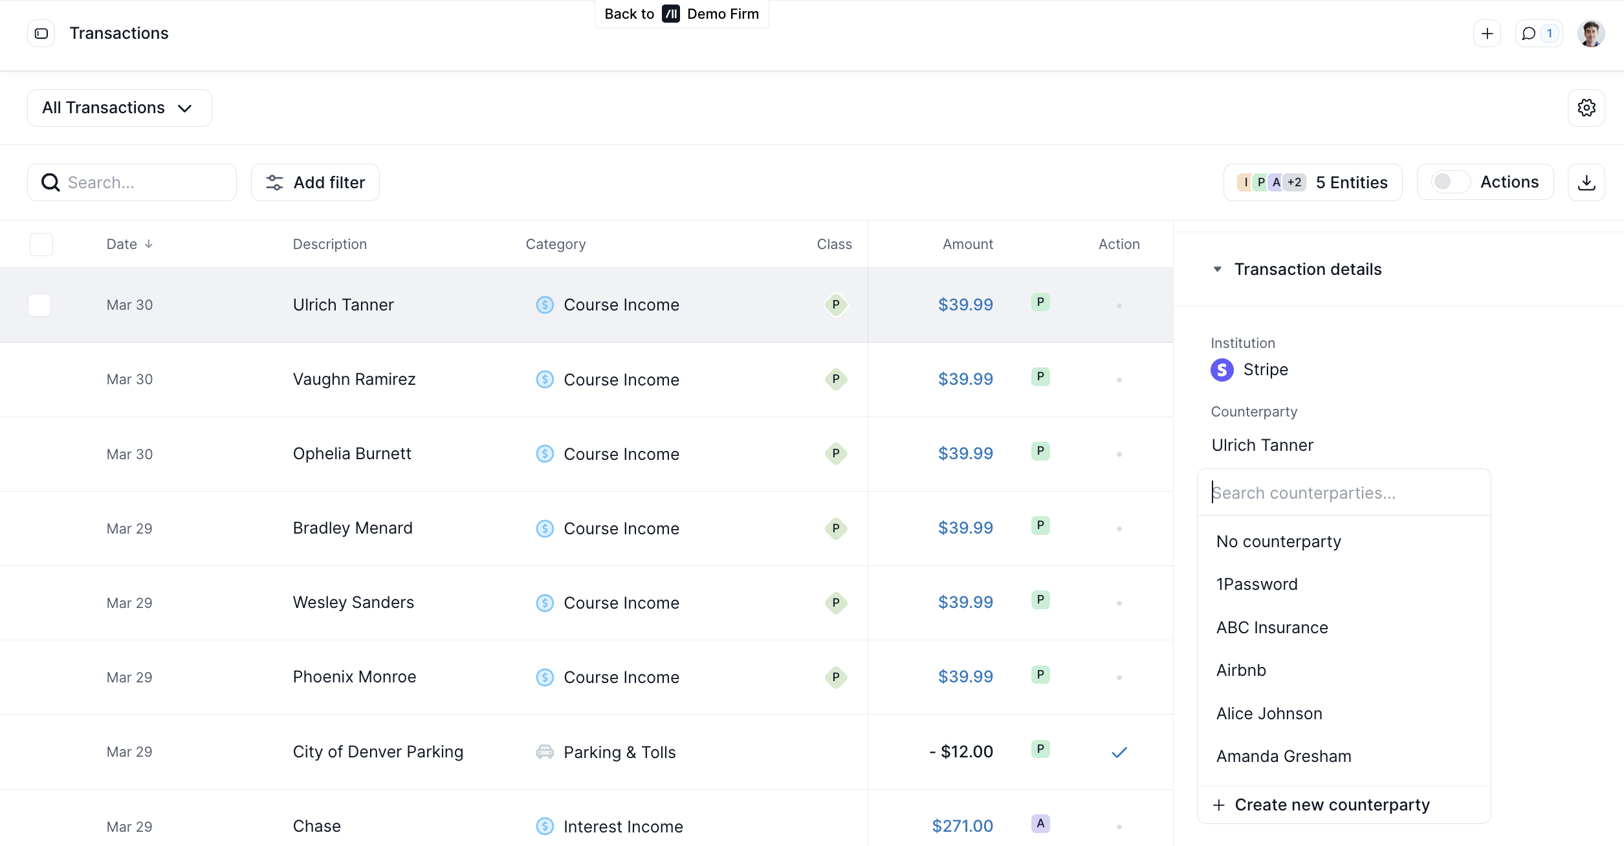Choose Airbnb from counterparty list

1240,671
